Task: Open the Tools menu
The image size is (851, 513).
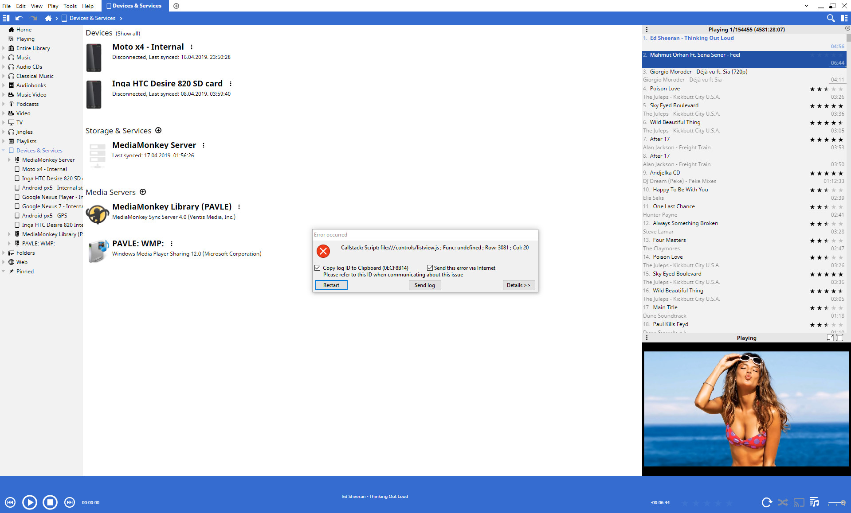Action: point(70,6)
